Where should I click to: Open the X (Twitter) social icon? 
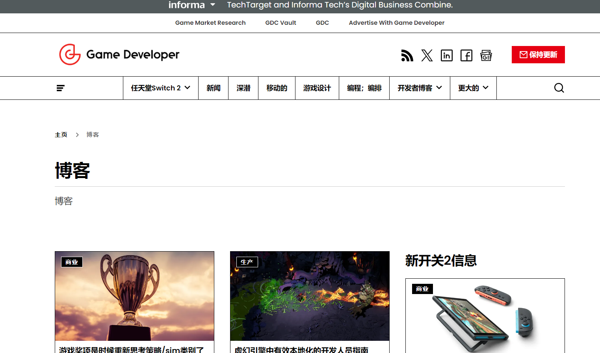(427, 55)
